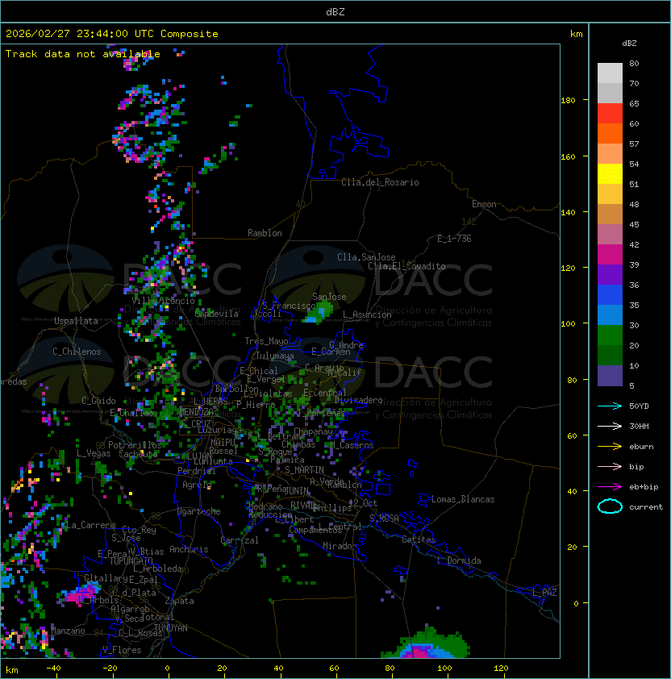Screen dimensions: 671x679
Task: Click the Ramblon label near the top
Action: (x=265, y=233)
